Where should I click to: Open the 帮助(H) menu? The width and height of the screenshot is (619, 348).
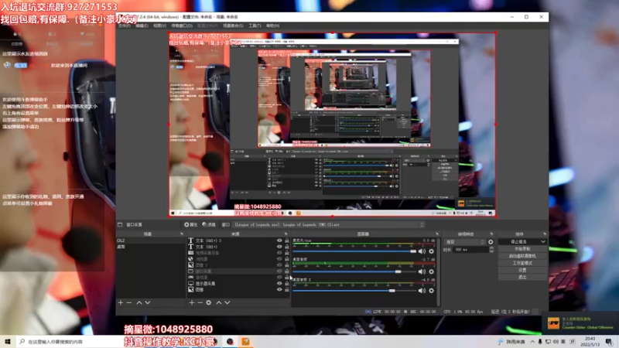click(x=273, y=26)
